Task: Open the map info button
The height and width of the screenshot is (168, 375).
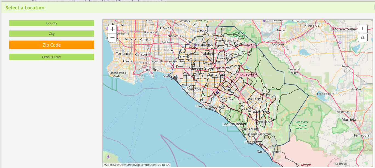Action: tap(363, 29)
